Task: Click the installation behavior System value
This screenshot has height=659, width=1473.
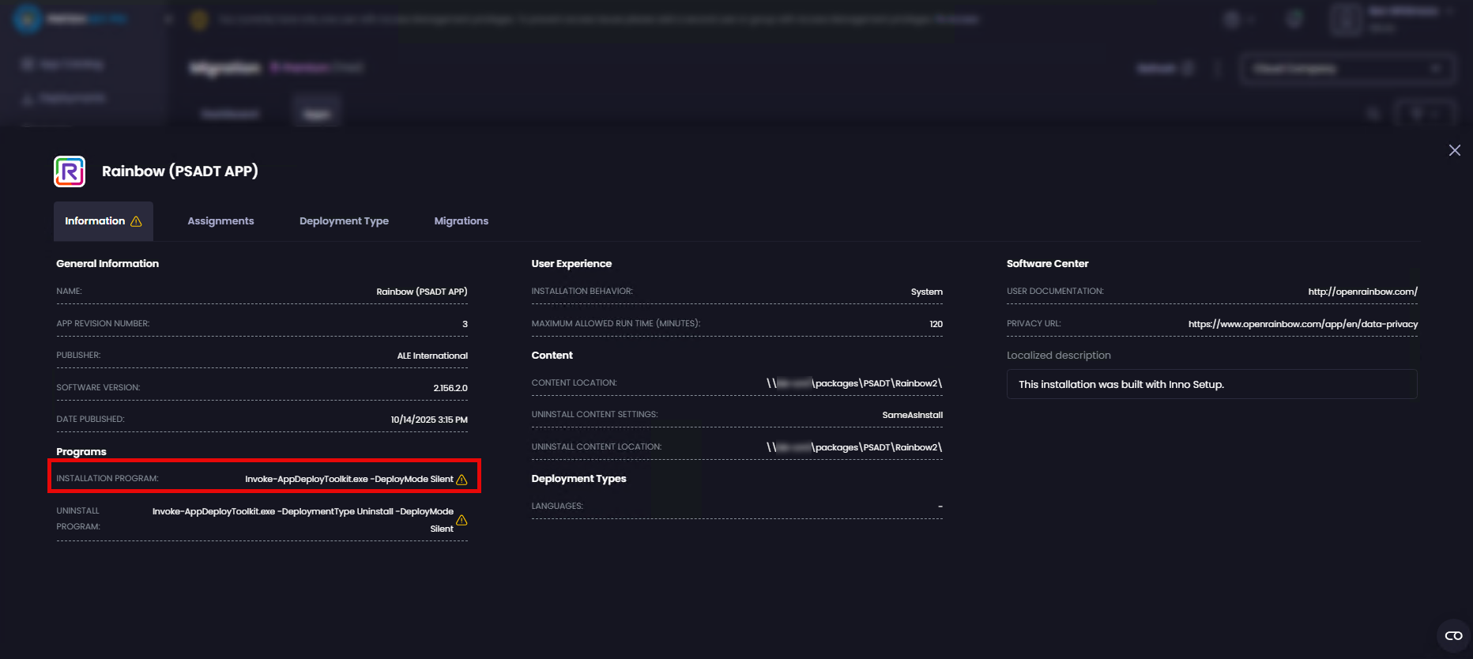Action: point(926,292)
